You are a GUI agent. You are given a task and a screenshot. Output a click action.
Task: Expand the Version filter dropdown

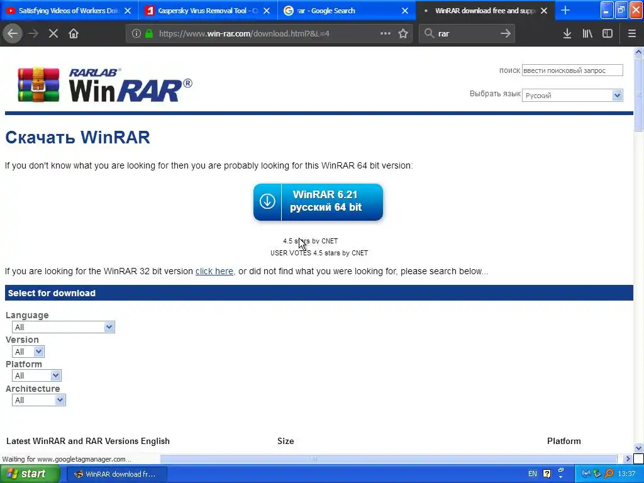tap(28, 352)
